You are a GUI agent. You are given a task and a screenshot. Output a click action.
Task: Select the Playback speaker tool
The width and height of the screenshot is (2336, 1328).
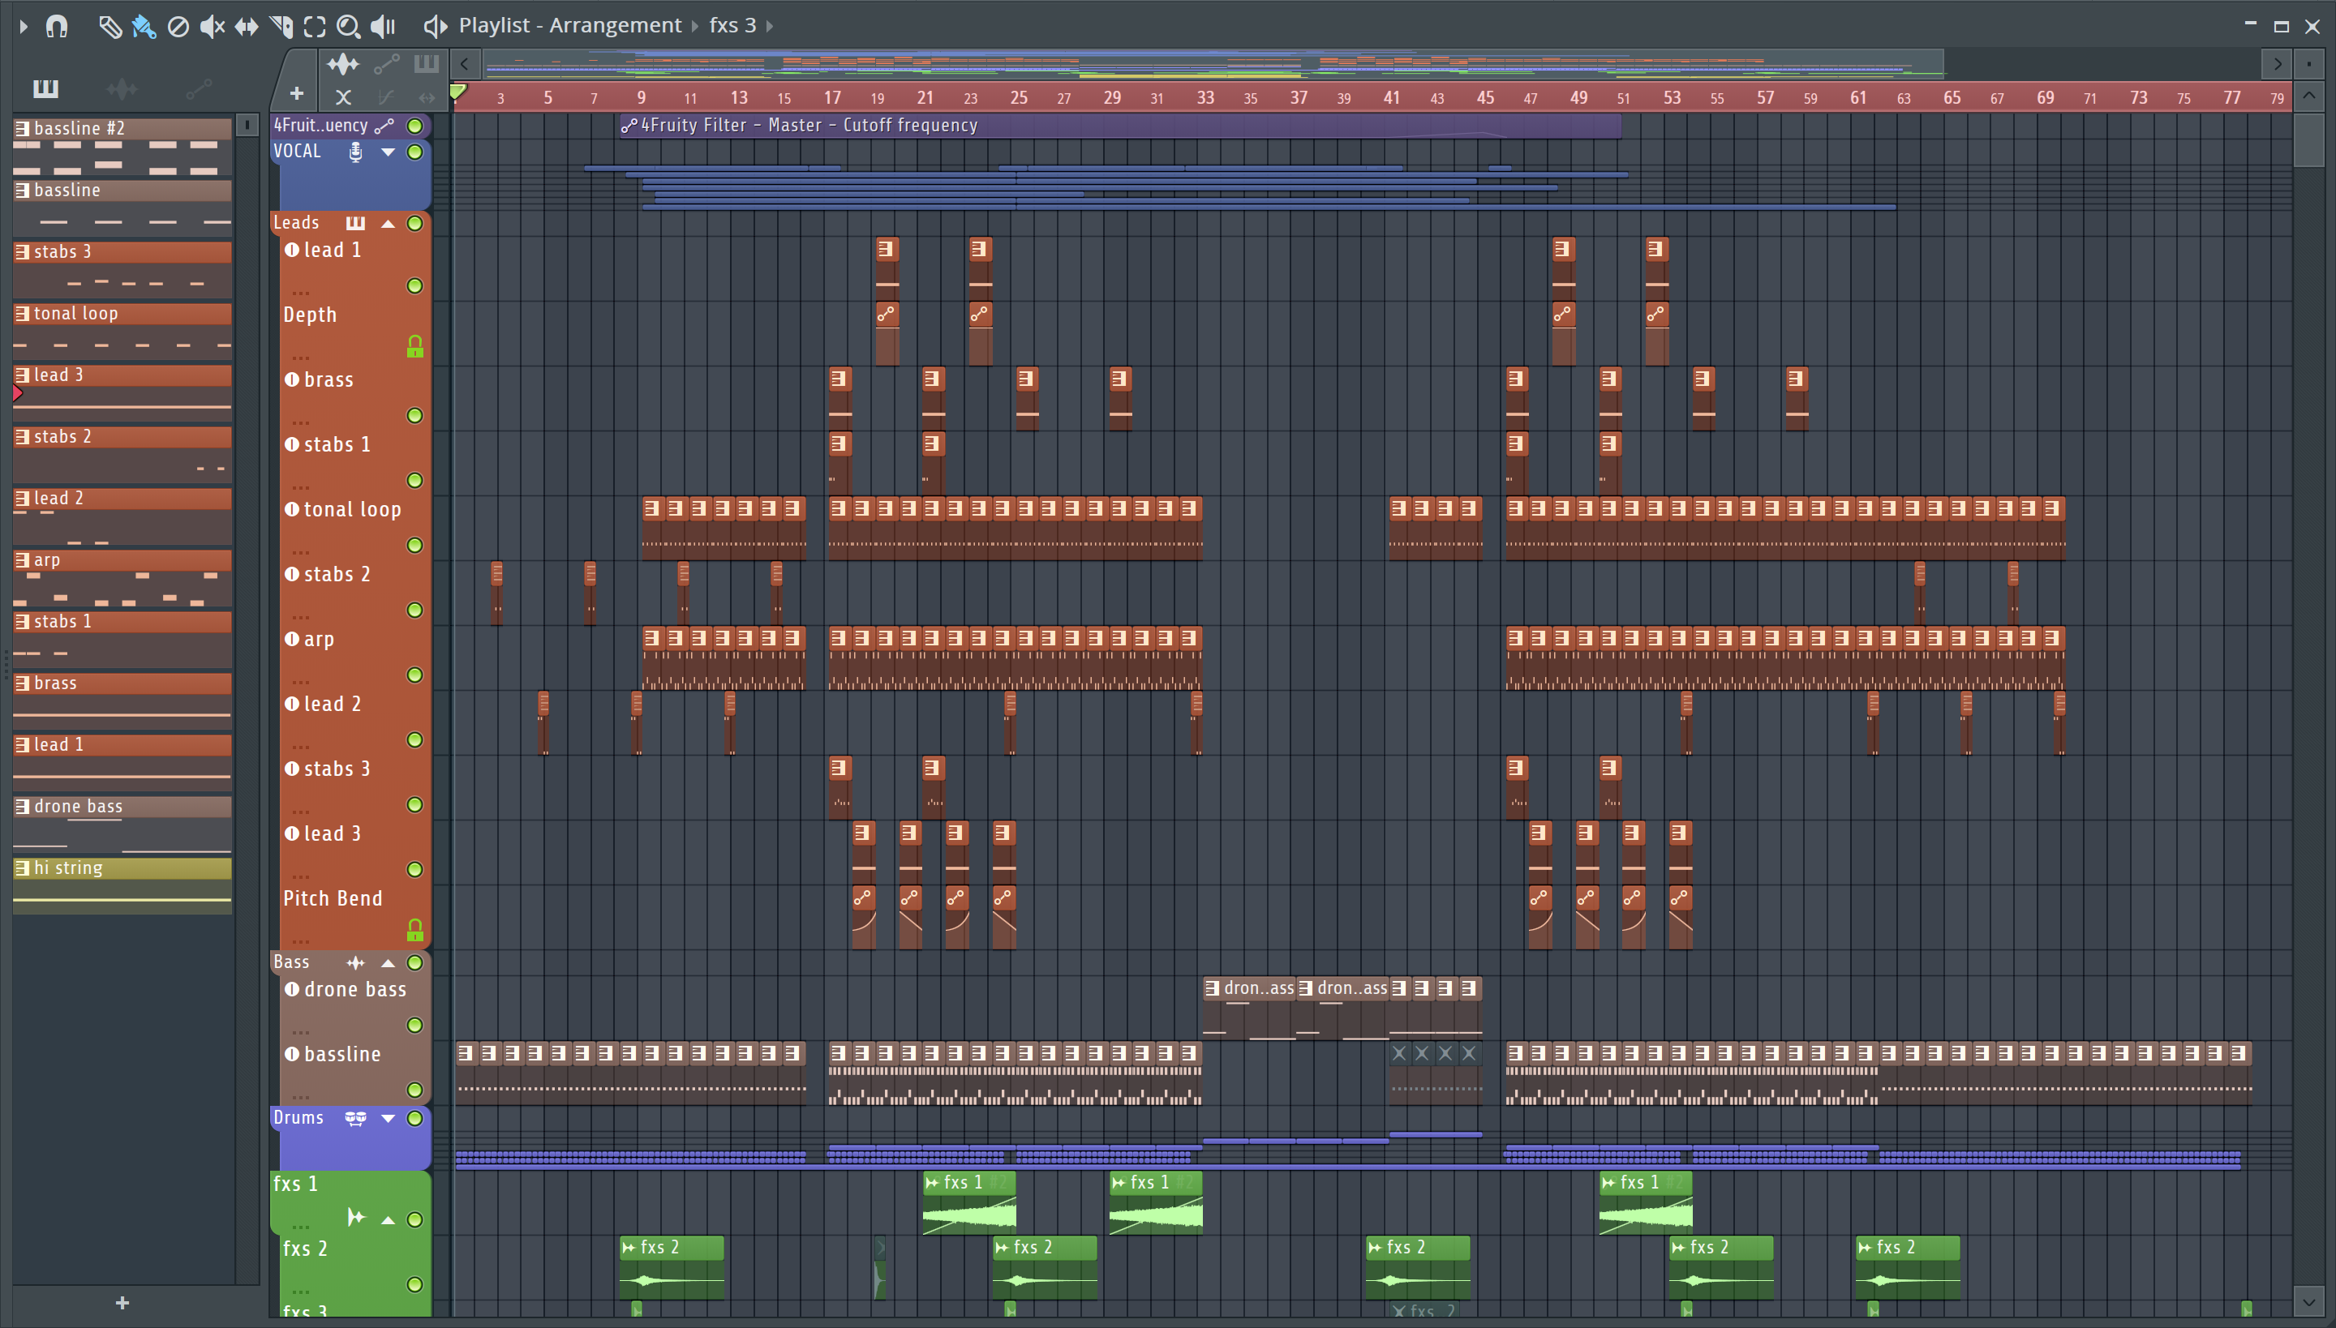(x=383, y=27)
